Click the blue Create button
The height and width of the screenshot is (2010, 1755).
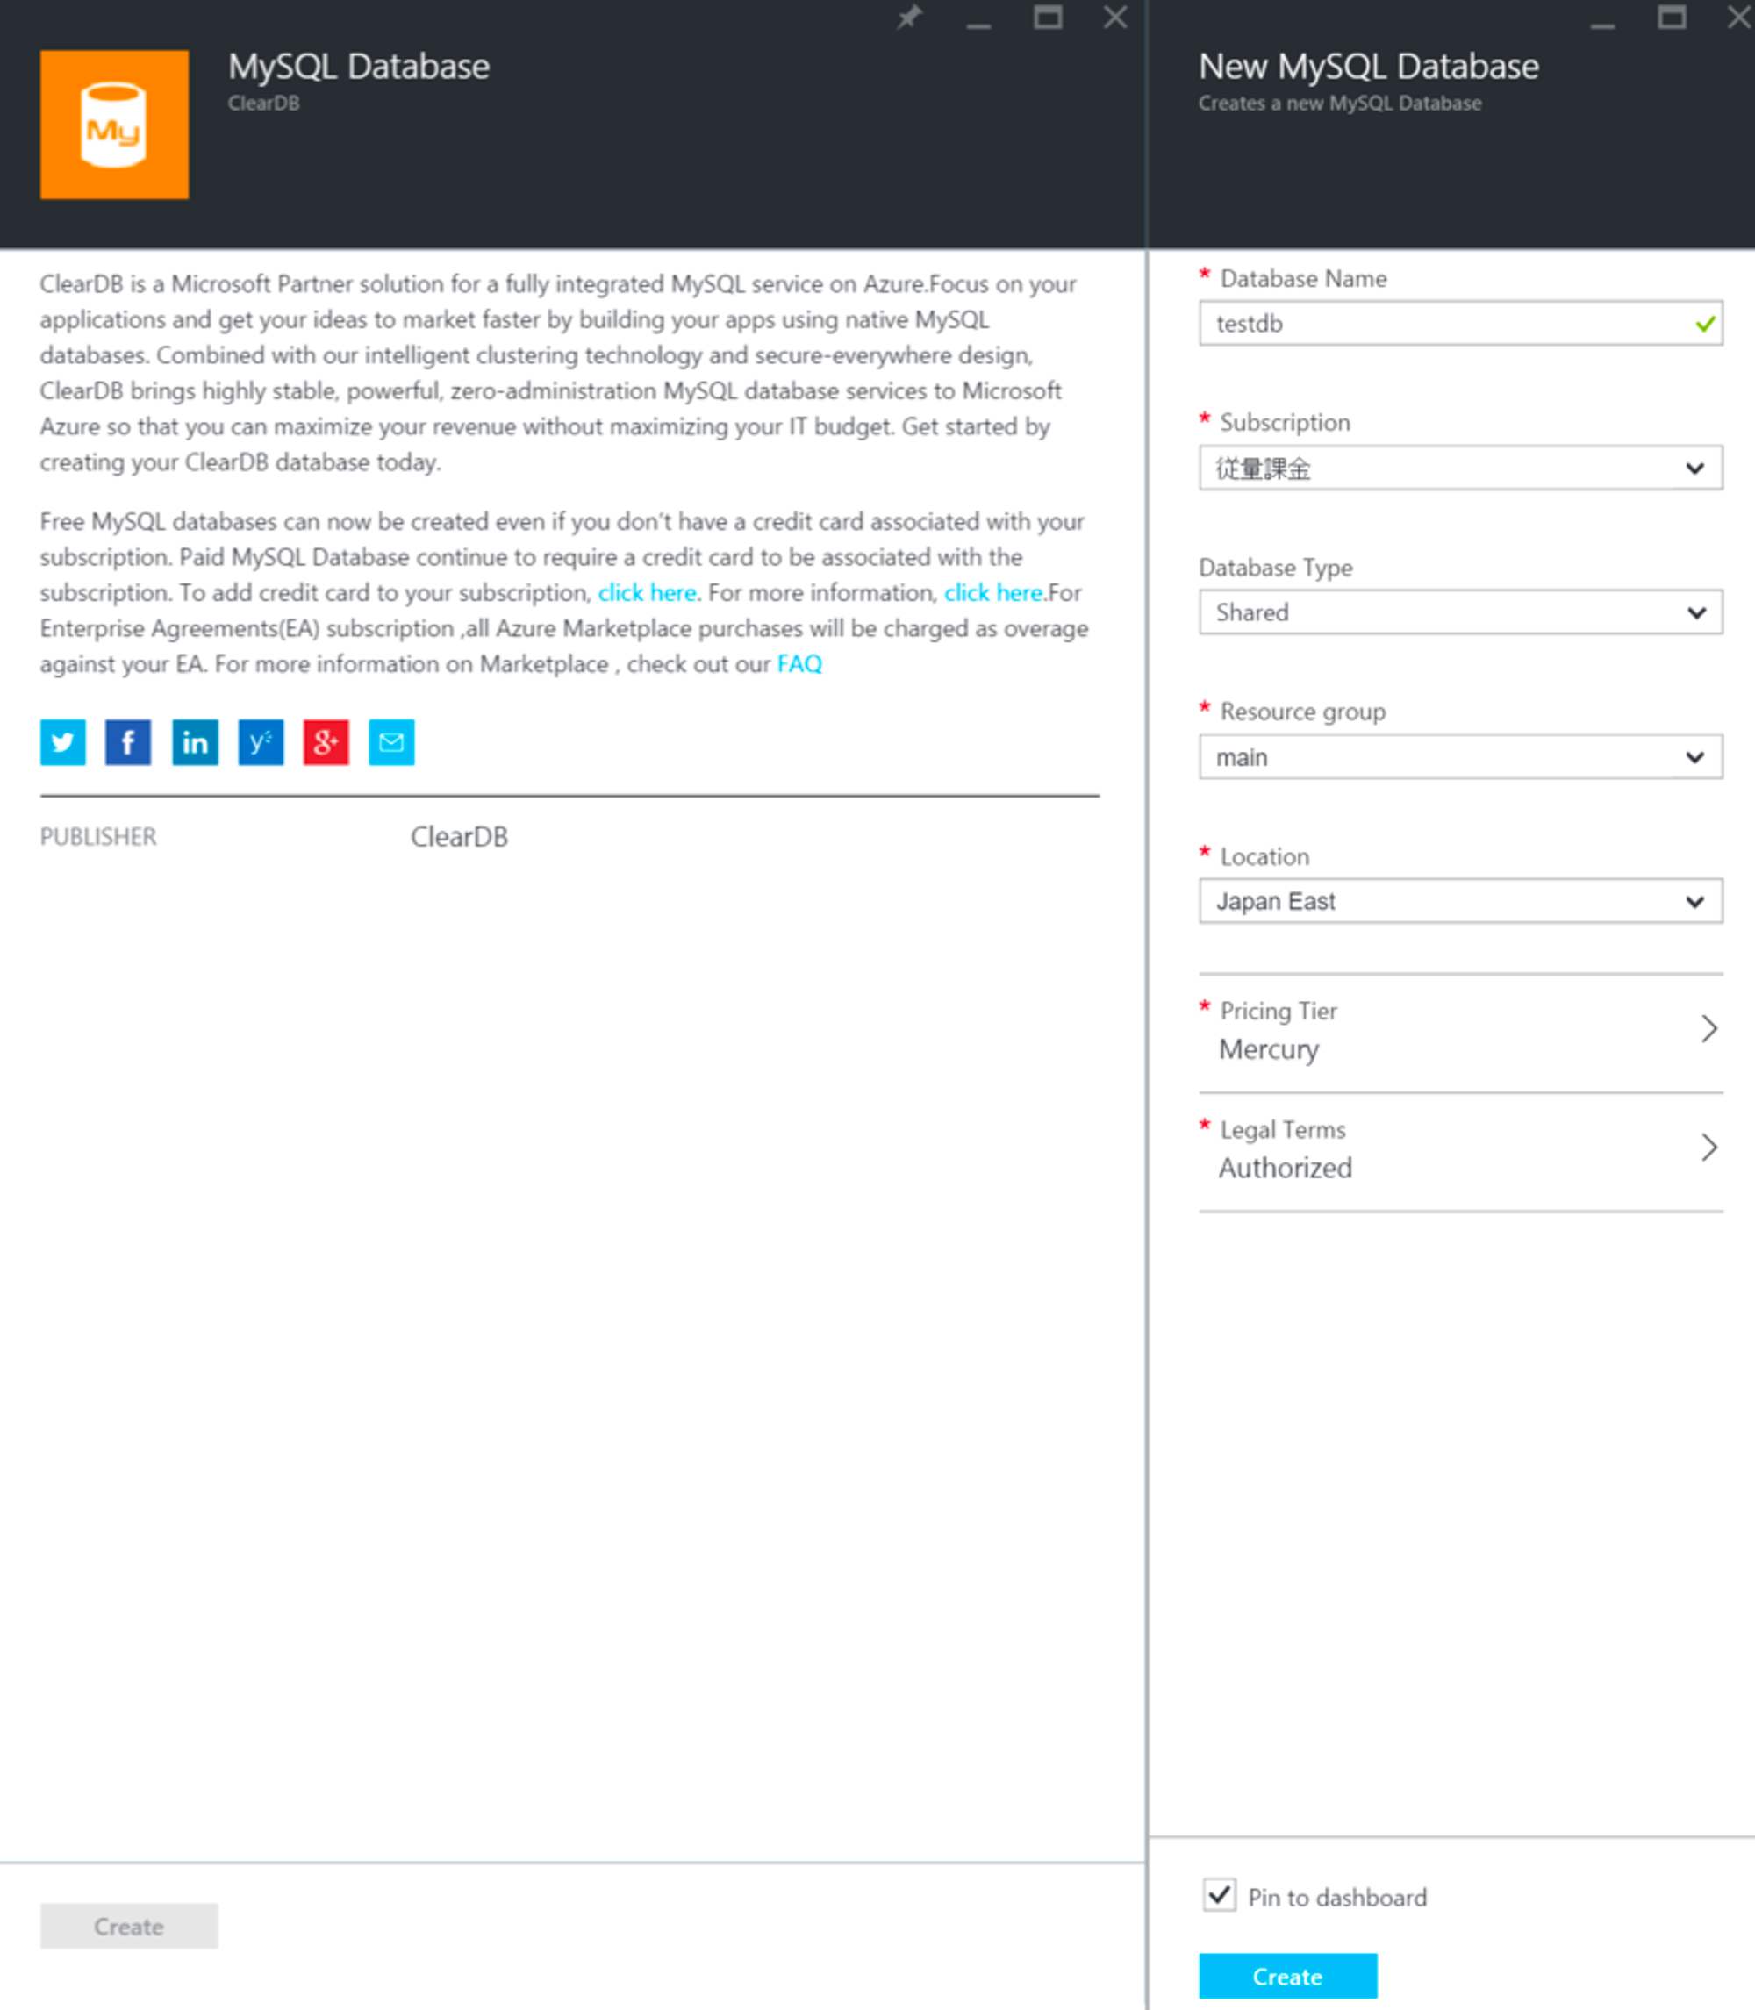(1287, 1976)
